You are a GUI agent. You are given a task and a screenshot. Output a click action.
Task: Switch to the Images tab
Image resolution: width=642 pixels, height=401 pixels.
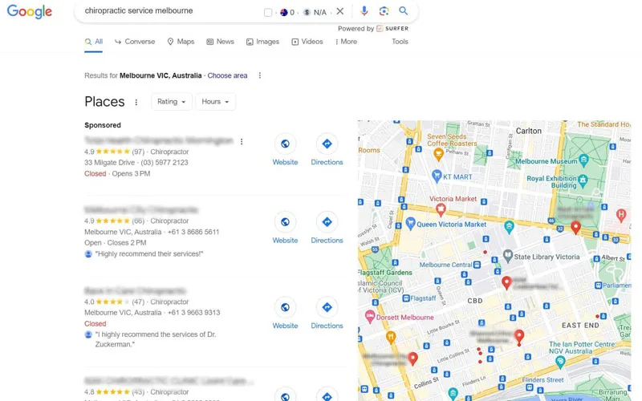tap(262, 42)
